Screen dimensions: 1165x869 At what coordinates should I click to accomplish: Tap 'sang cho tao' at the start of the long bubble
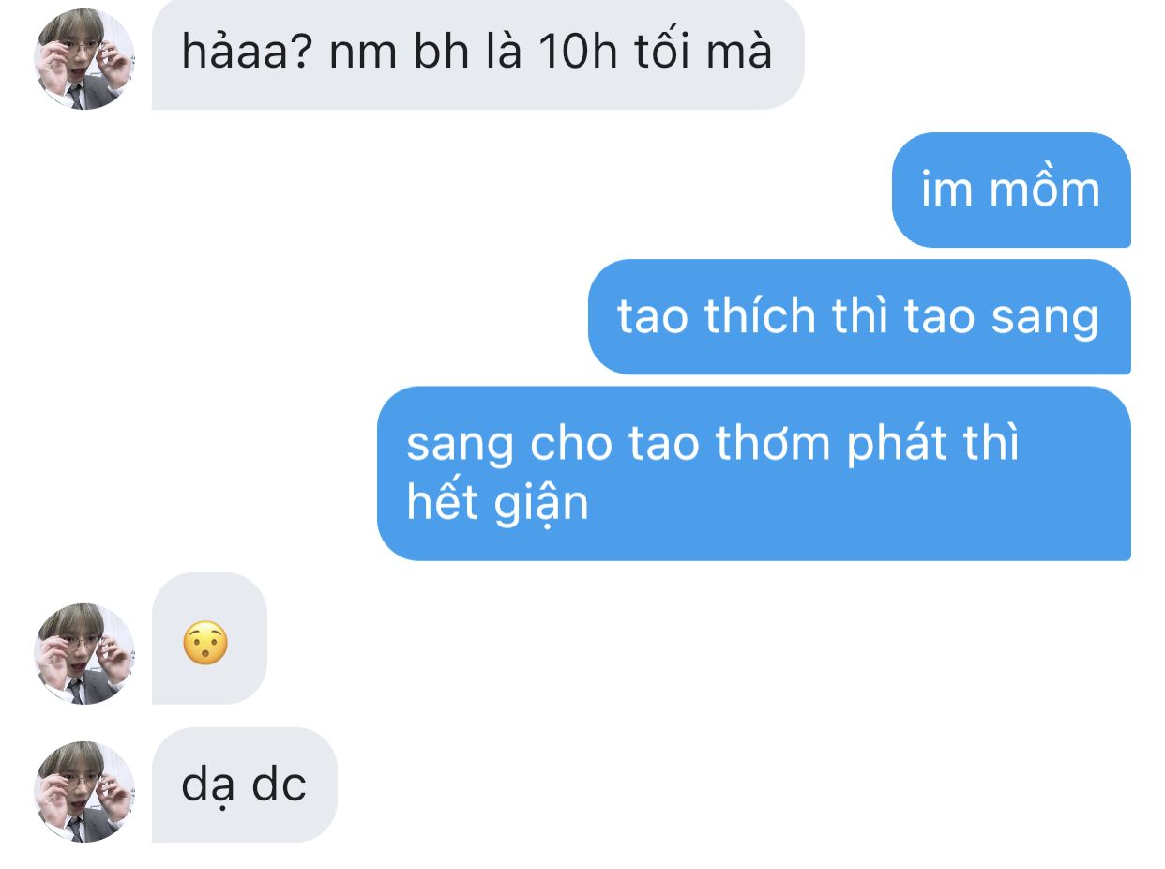[553, 446]
